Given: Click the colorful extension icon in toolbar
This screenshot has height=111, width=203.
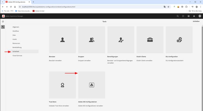Looking at the screenshot, I should point(178,7).
